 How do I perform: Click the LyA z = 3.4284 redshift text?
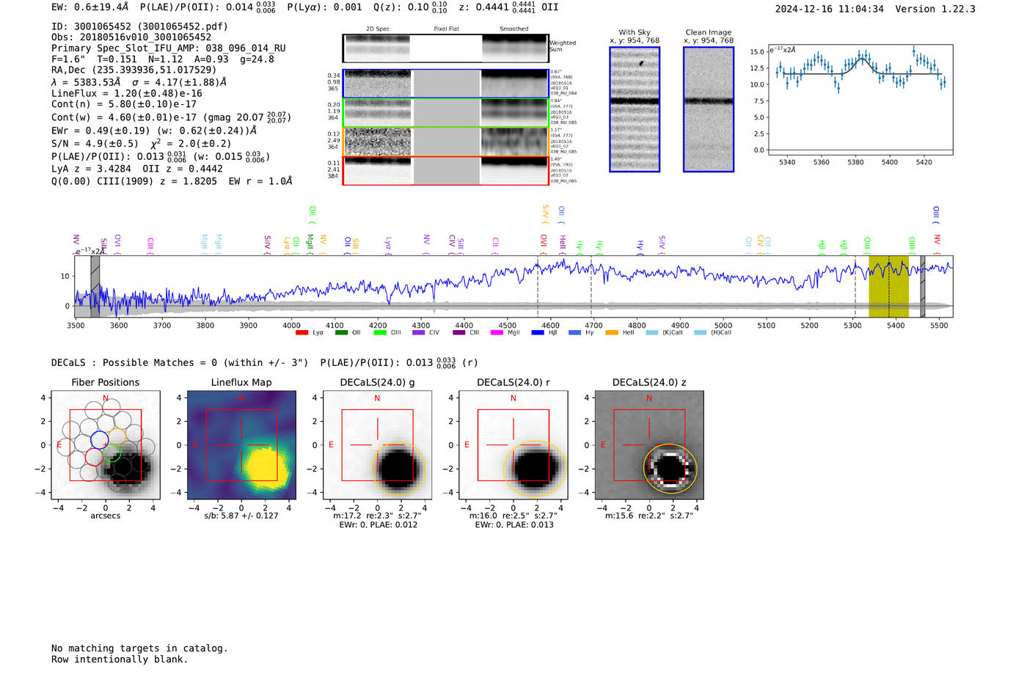92,169
